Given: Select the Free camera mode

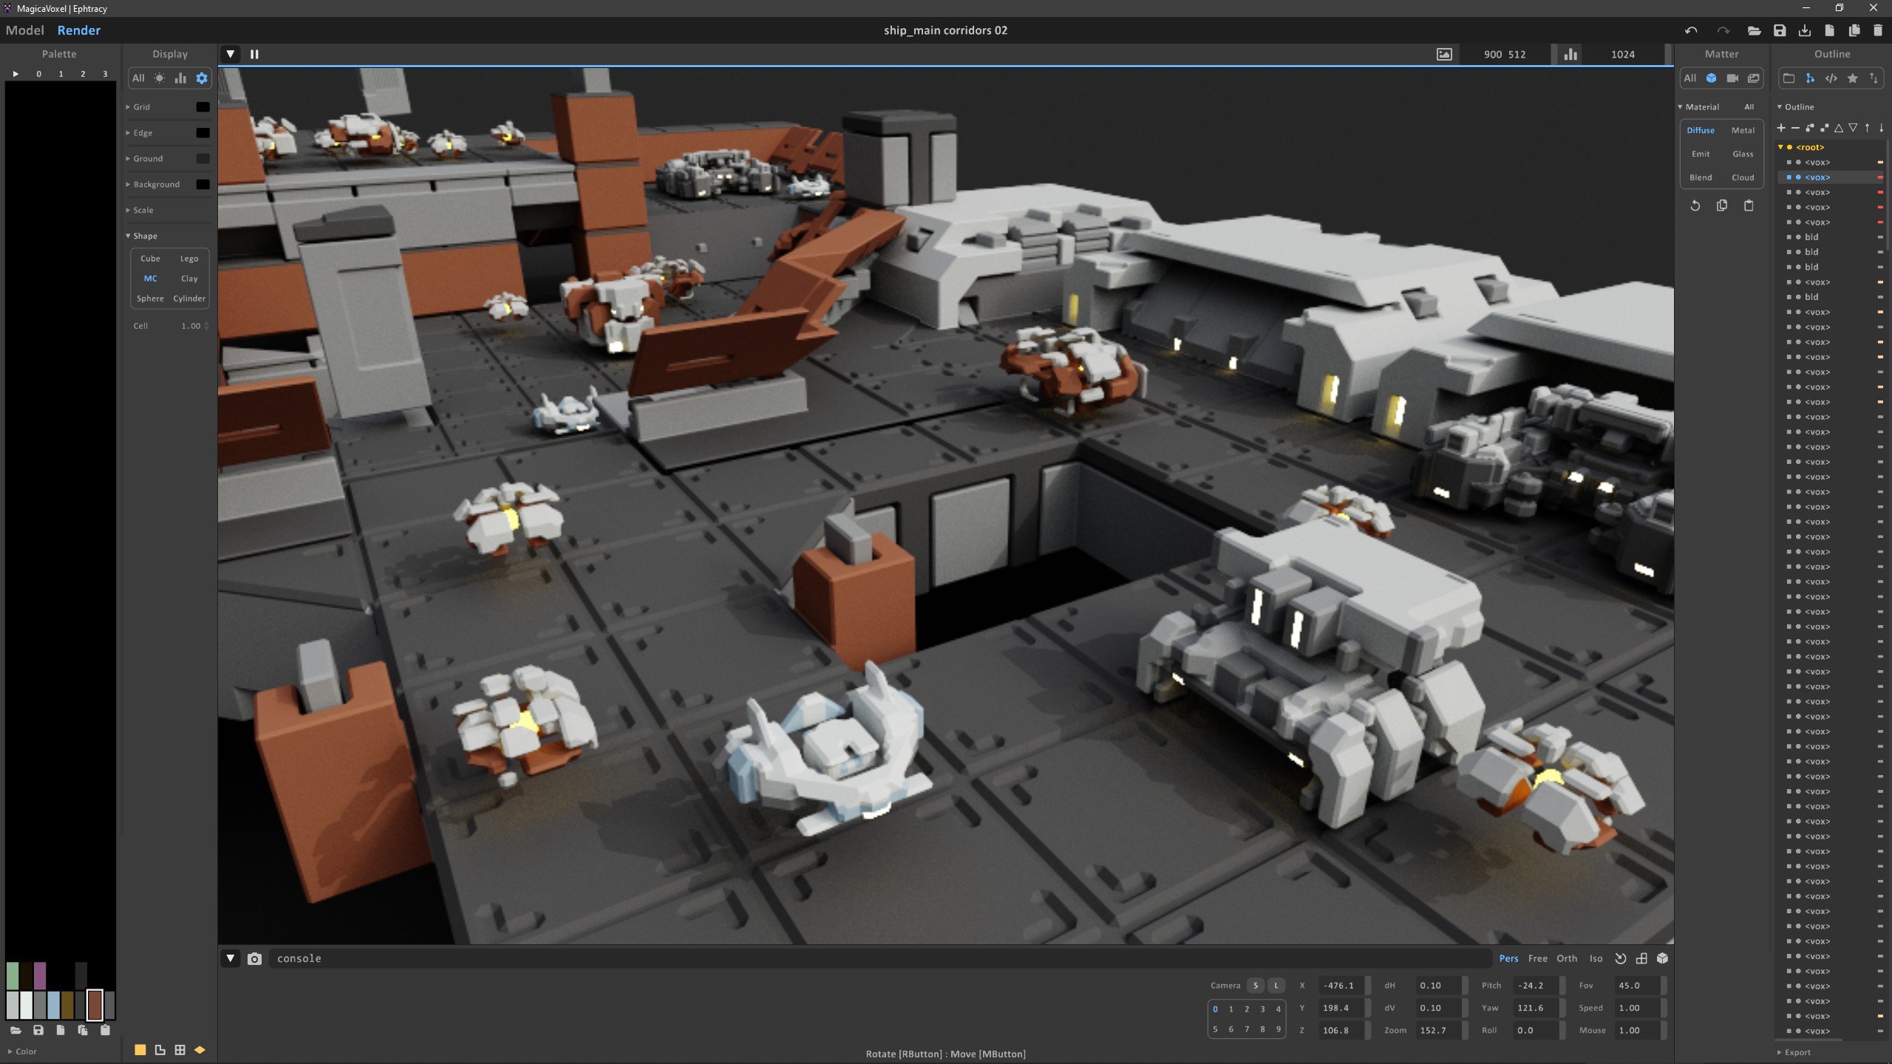Looking at the screenshot, I should (x=1537, y=958).
